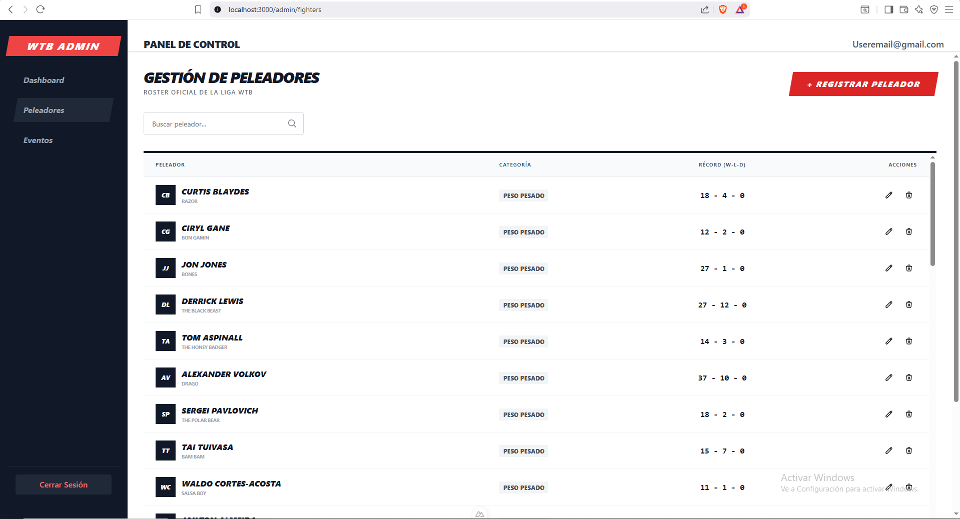Reload the browser page
Image resolution: width=960 pixels, height=519 pixels.
click(x=41, y=9)
